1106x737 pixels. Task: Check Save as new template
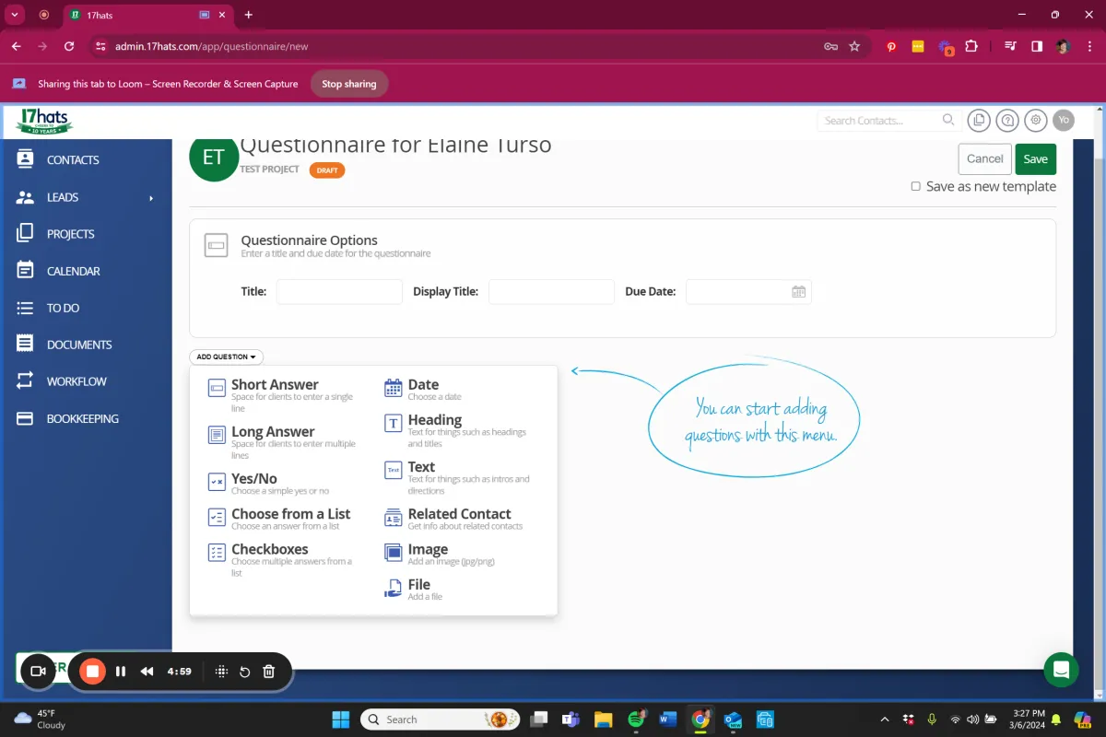pyautogui.click(x=915, y=186)
